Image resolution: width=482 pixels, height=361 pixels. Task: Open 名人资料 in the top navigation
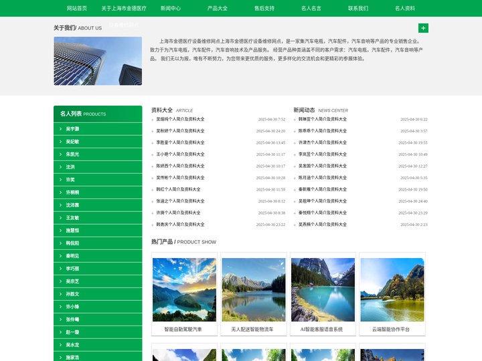point(405,8)
